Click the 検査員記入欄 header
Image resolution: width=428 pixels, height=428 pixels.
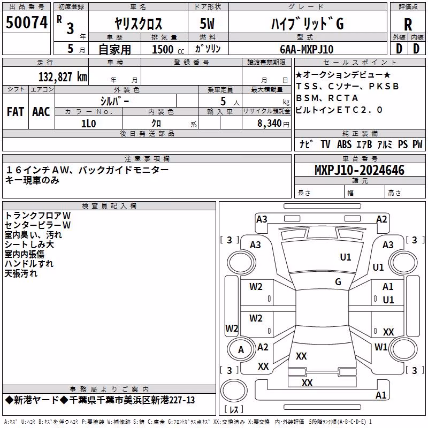[x=109, y=206]
